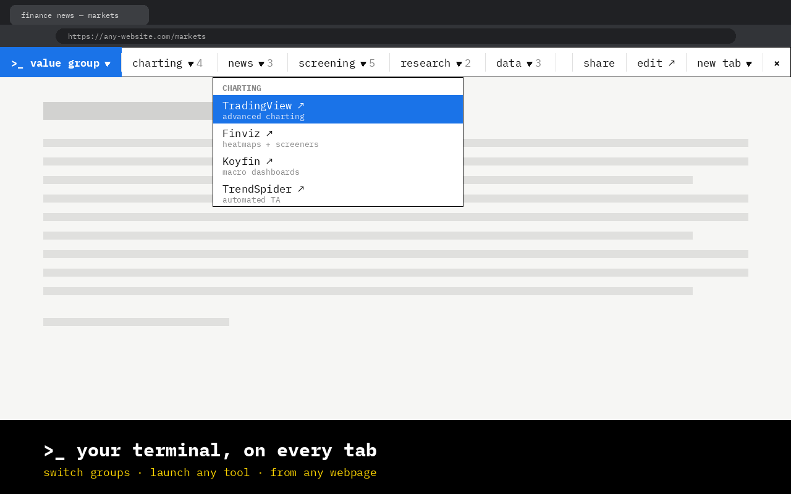791x494 pixels.
Task: Expand the charting dropdown menu
Action: [167, 63]
